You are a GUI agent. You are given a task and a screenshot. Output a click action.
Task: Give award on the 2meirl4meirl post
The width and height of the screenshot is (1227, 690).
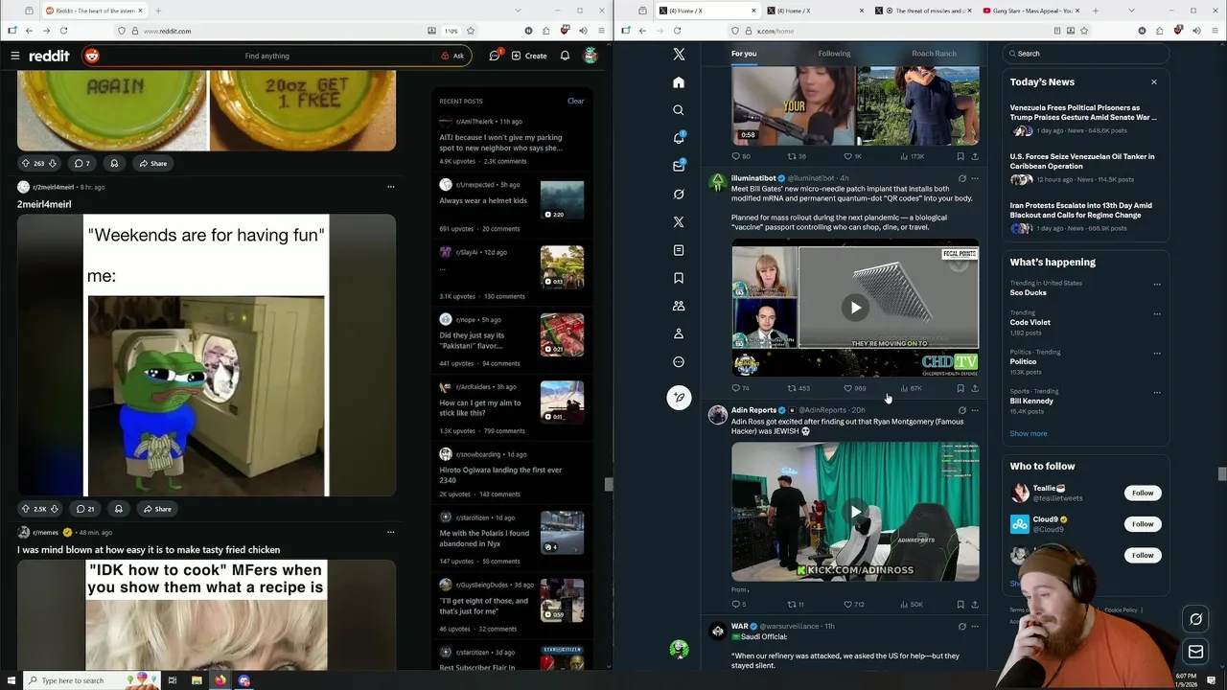pos(118,509)
